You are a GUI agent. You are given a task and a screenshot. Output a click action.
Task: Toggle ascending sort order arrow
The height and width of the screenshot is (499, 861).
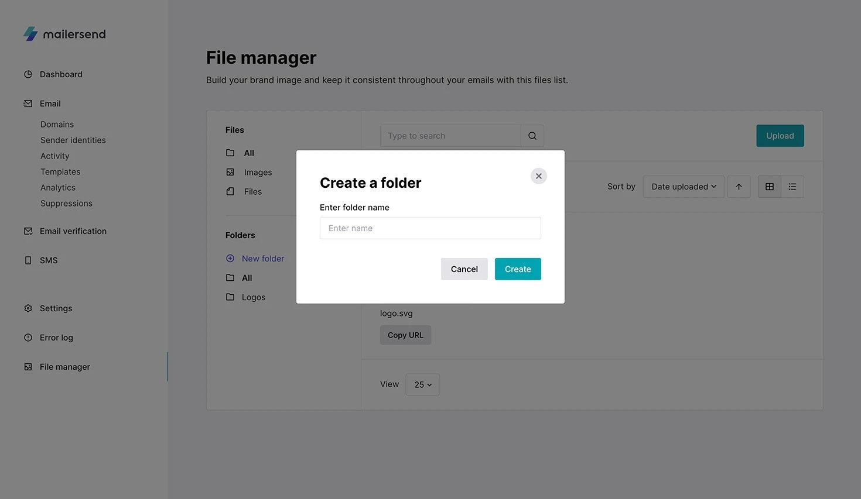[739, 187]
